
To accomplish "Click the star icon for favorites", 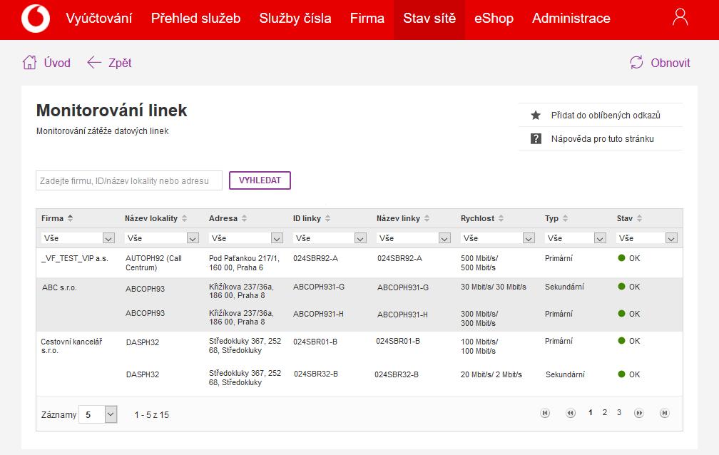I will tap(536, 115).
